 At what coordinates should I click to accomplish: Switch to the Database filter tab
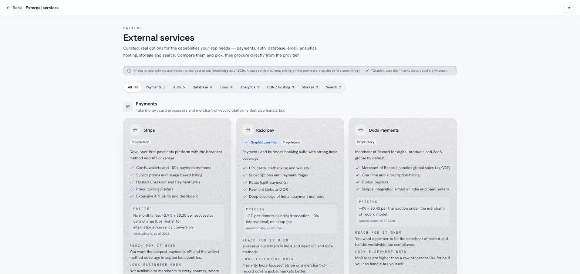[202, 87]
